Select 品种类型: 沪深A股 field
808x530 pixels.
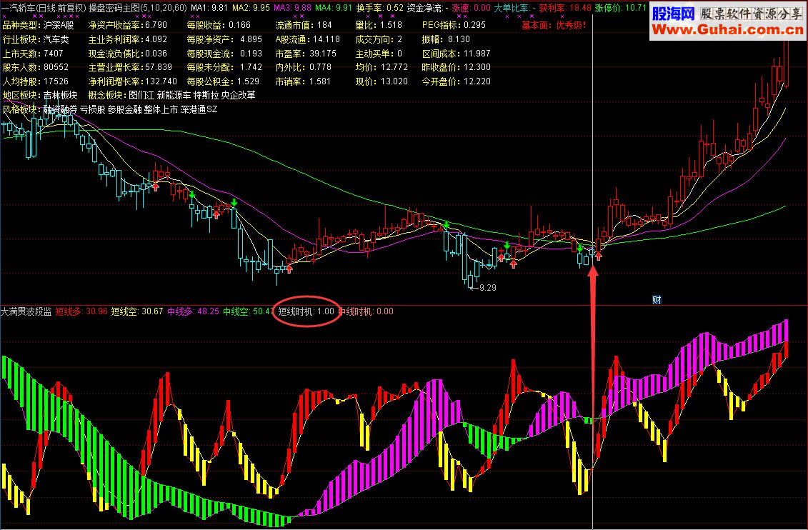38,25
